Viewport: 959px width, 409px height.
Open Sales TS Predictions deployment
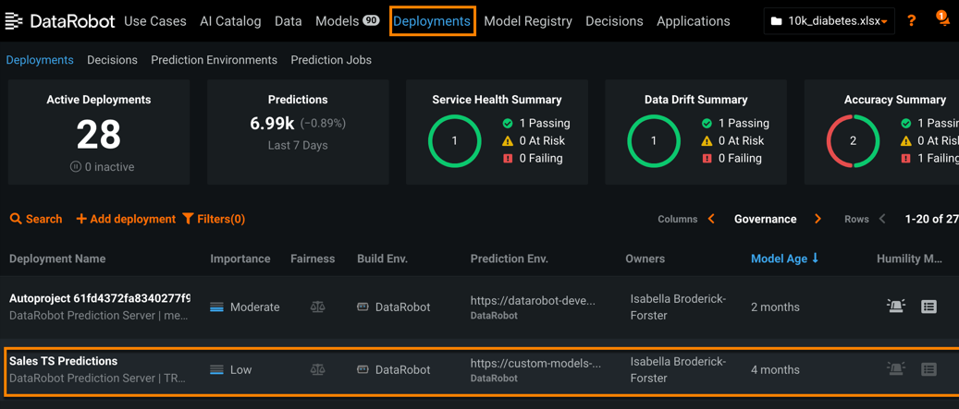(63, 361)
